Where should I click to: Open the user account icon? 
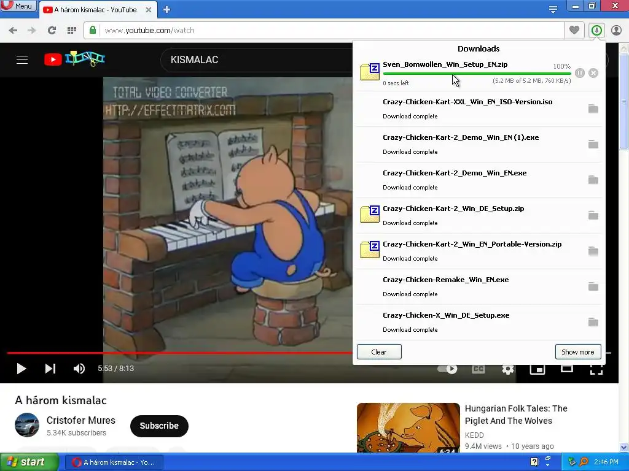coord(616,30)
